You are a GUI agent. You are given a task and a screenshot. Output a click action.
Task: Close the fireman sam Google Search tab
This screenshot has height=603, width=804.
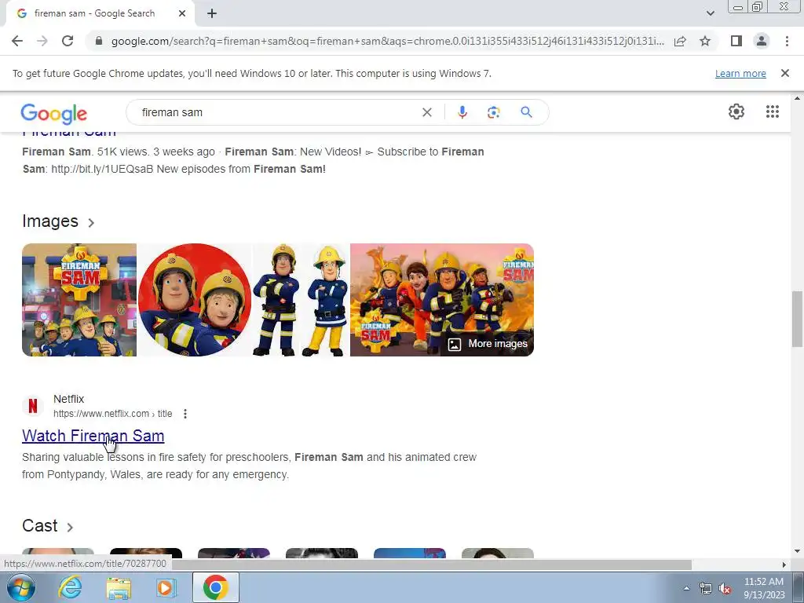182,13
